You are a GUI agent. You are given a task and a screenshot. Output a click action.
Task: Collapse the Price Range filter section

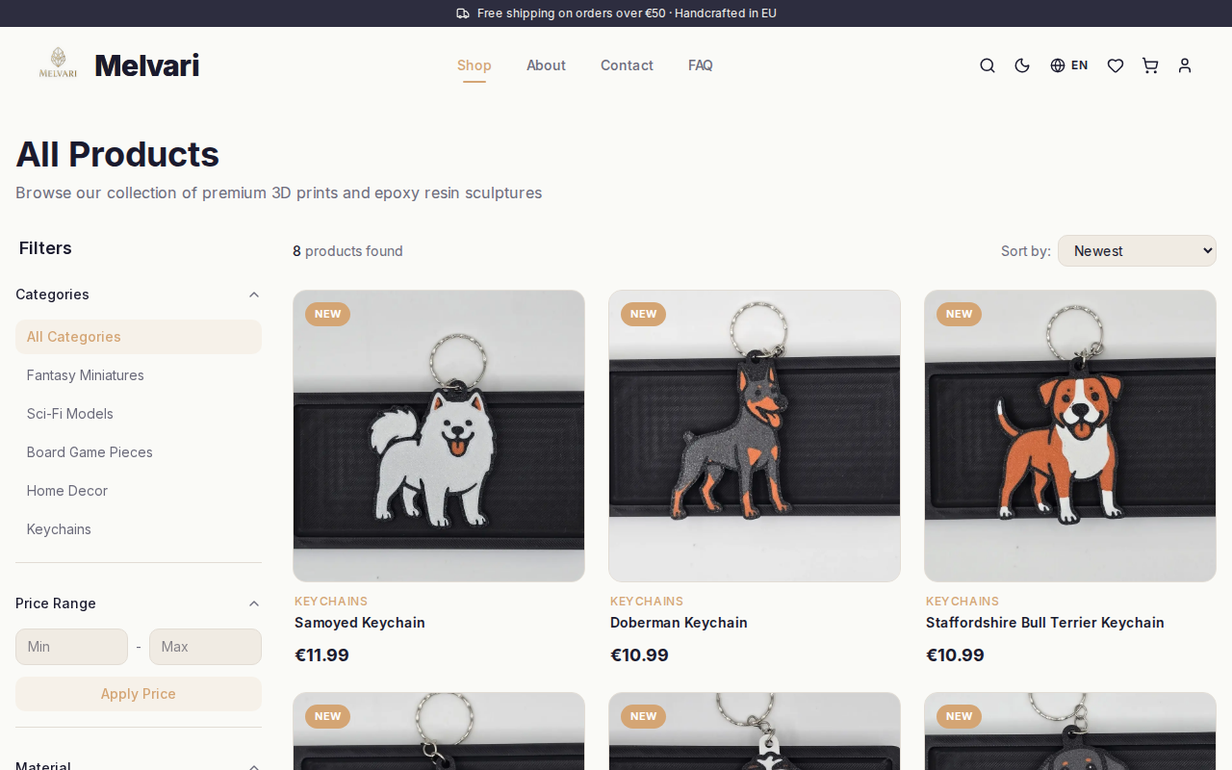coord(139,603)
